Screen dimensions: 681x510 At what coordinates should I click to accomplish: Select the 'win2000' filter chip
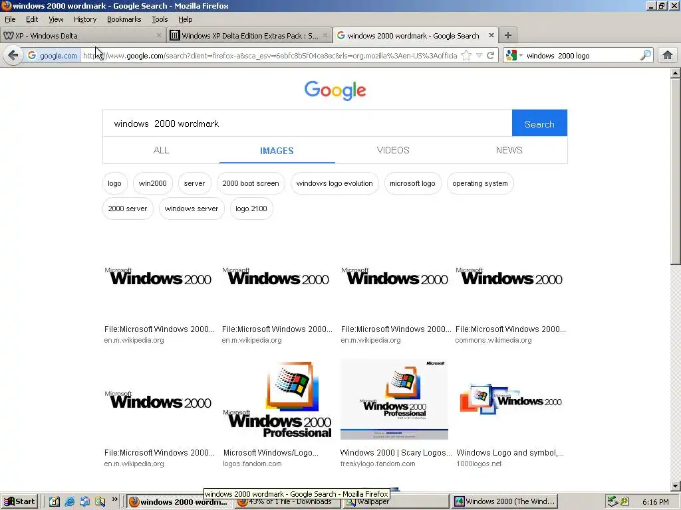click(152, 183)
